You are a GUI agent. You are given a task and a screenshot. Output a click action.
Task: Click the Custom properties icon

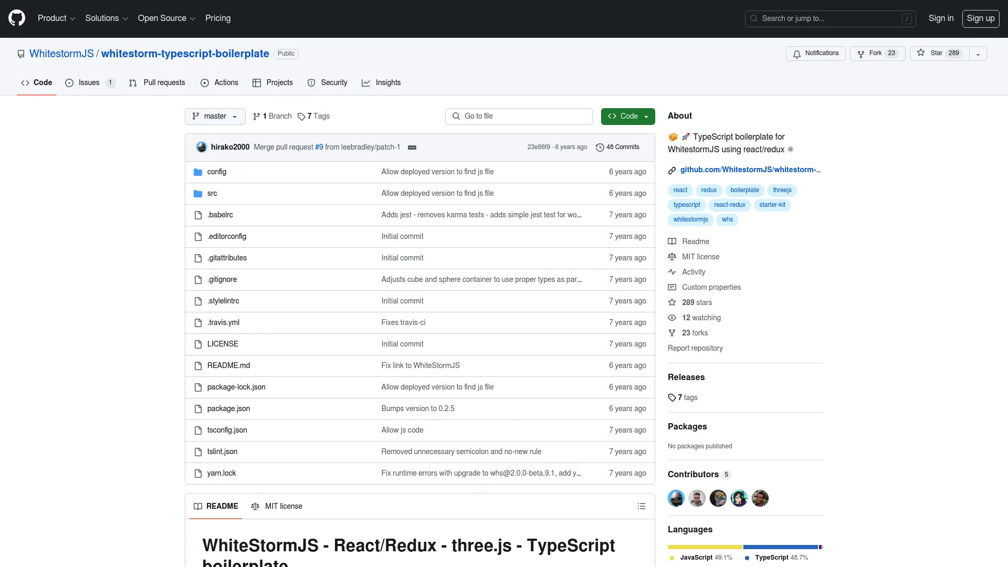(x=672, y=287)
